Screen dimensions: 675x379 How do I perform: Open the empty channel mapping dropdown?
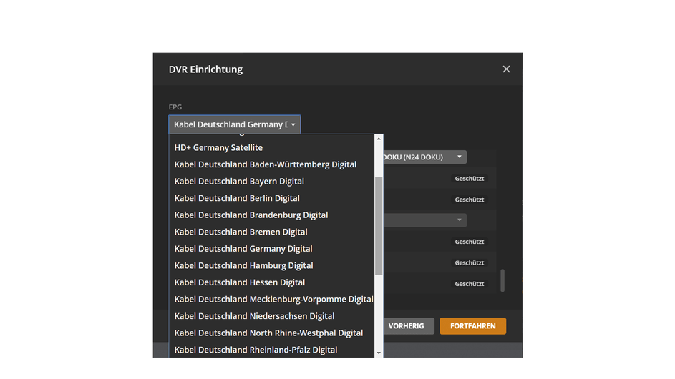(424, 220)
